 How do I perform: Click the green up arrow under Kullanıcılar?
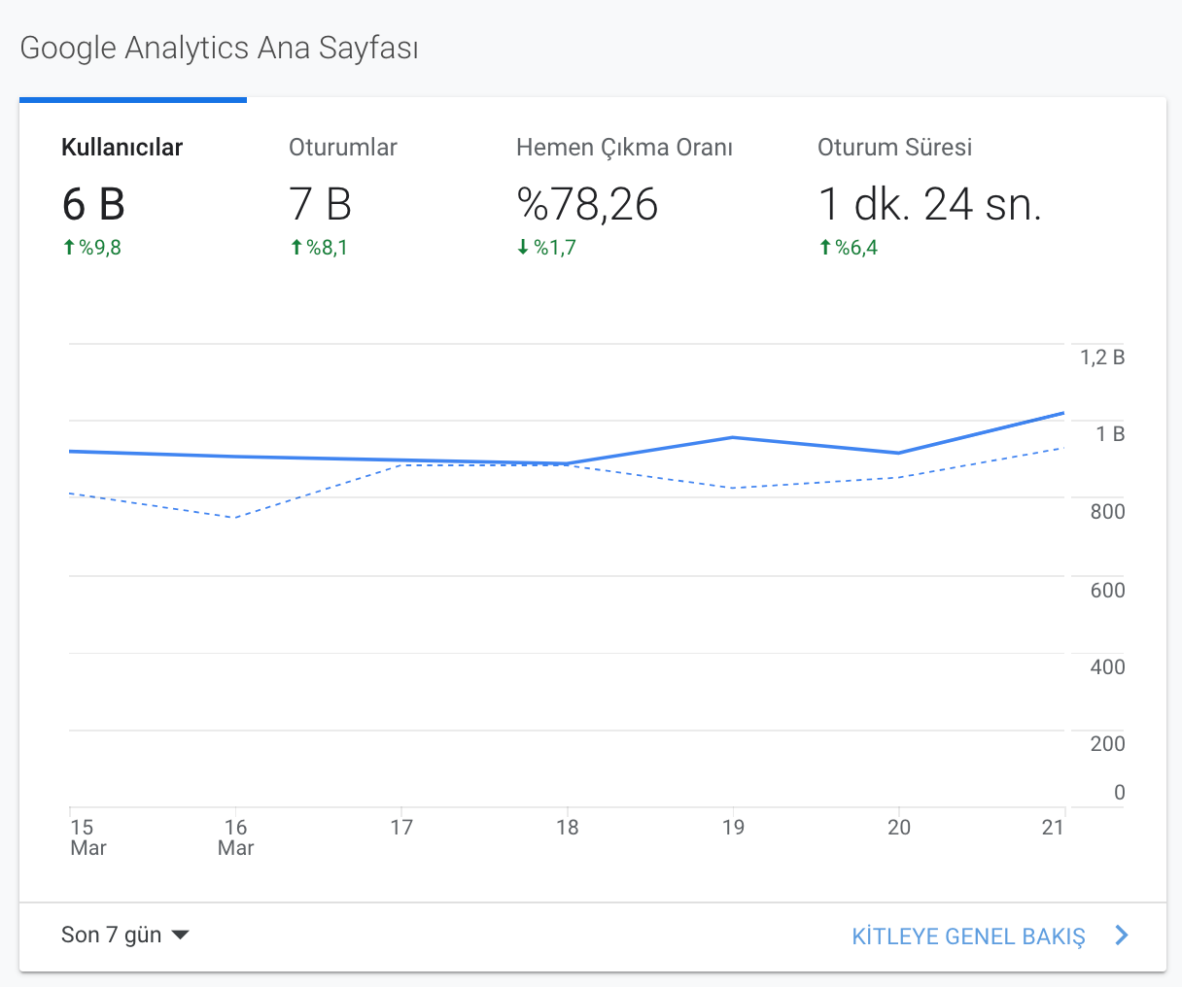coord(69,248)
